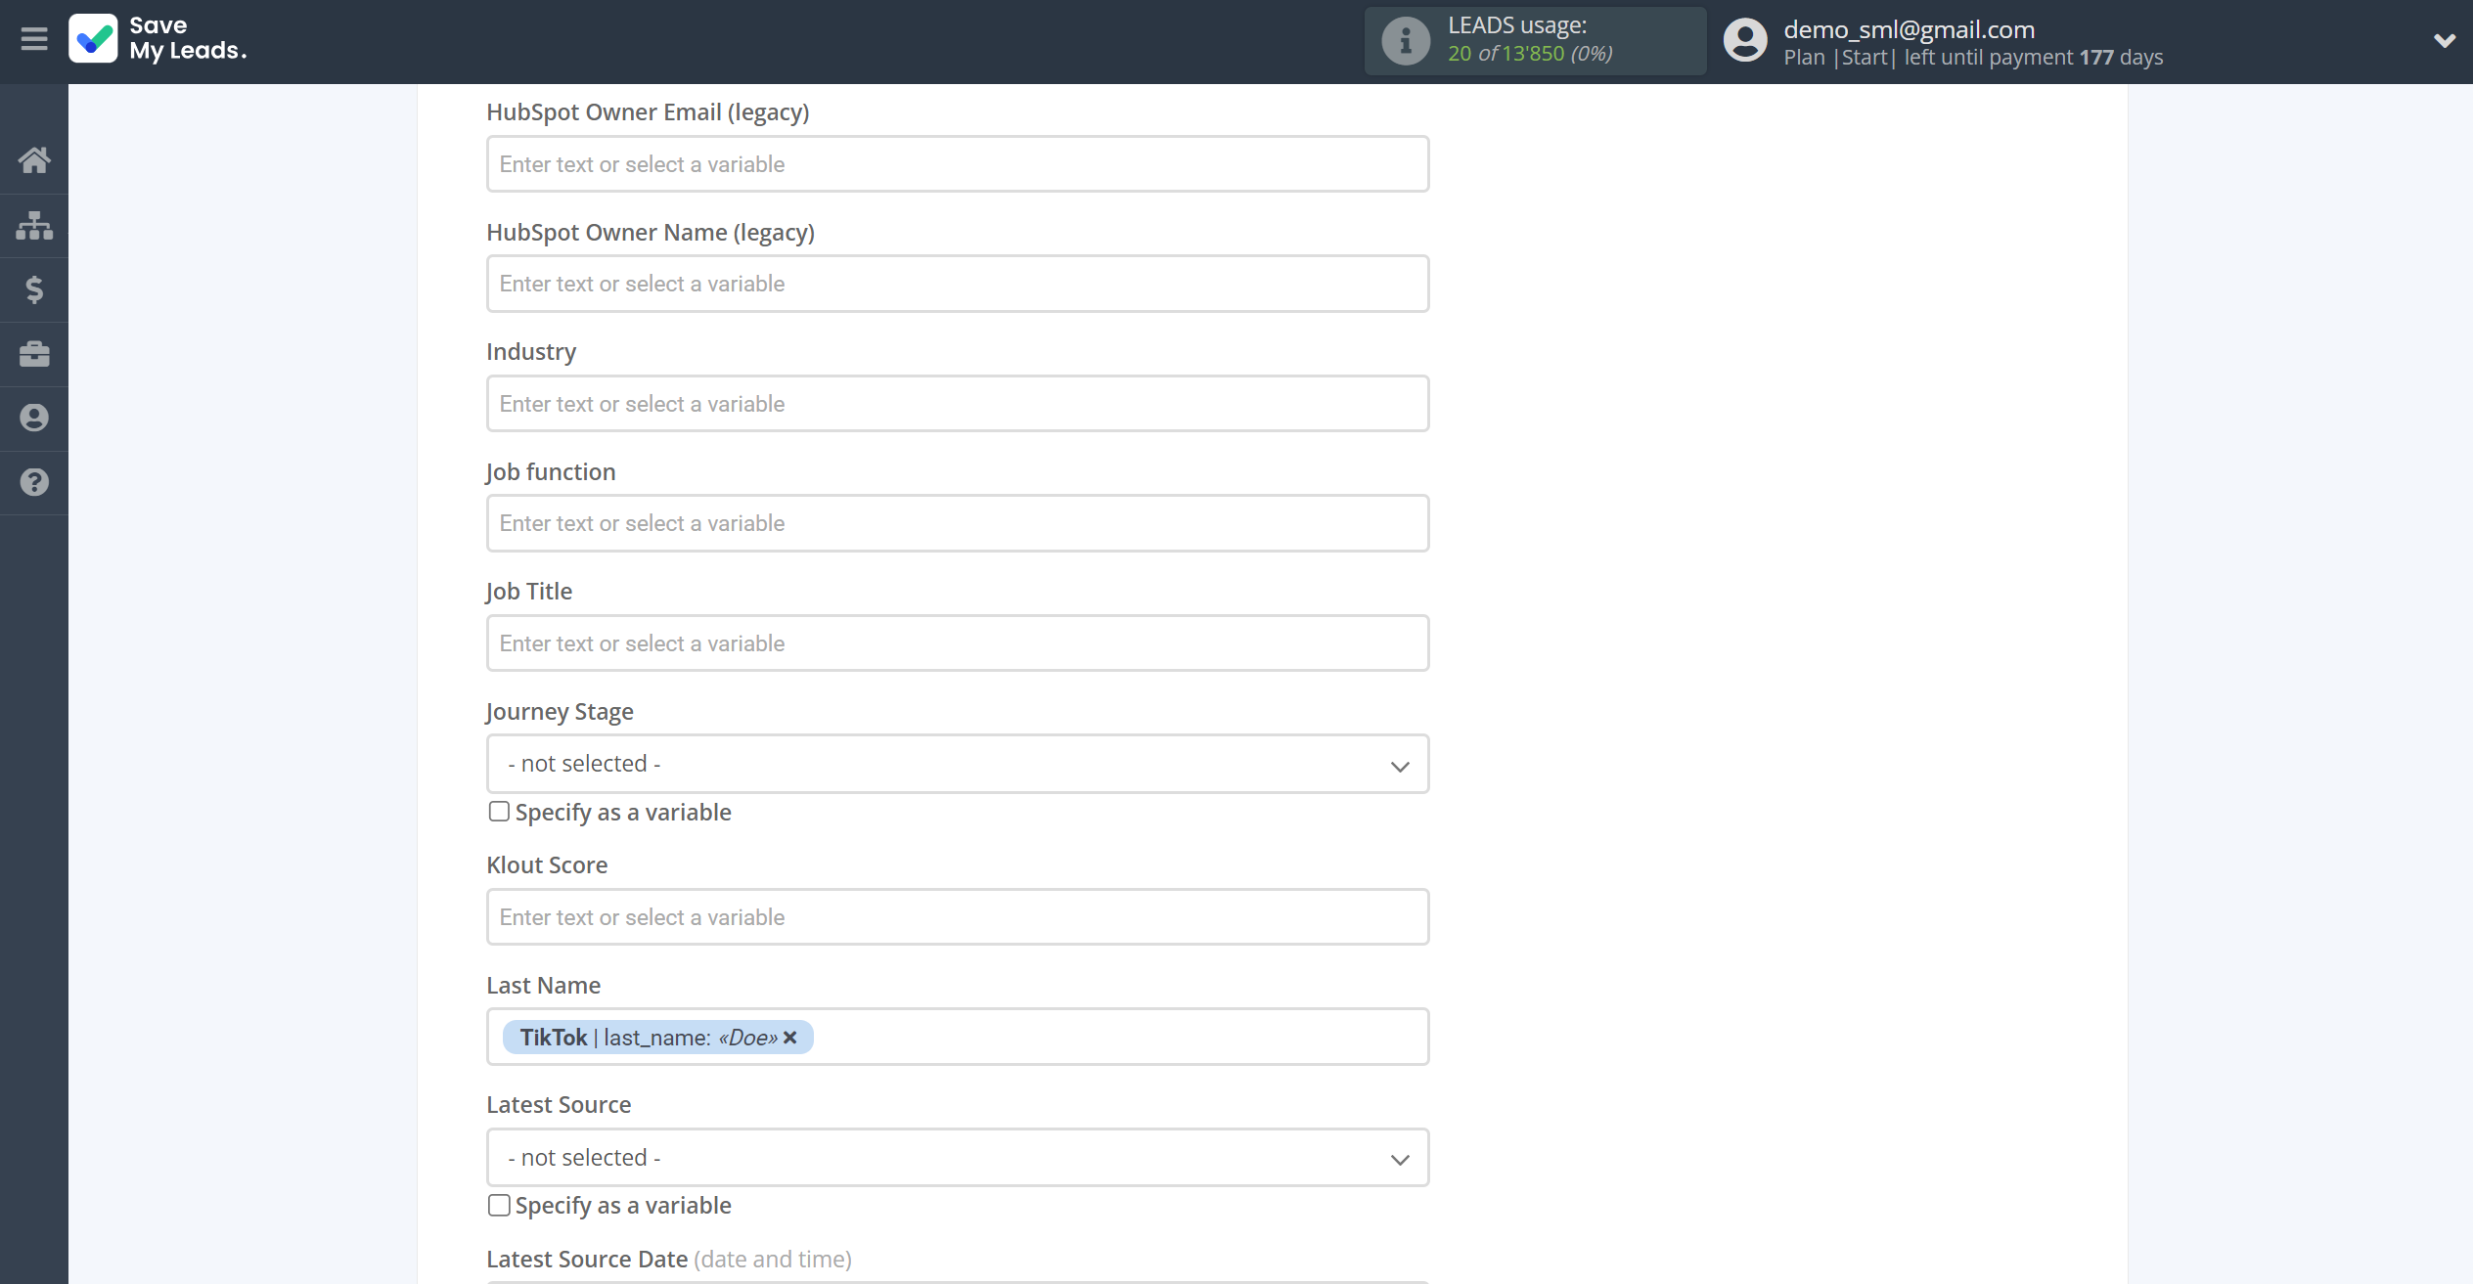Image resolution: width=2473 pixels, height=1284 pixels.
Task: Expand the account dropdown chevron
Action: click(2444, 40)
